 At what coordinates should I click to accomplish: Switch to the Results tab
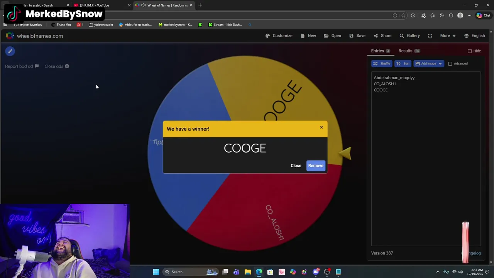pyautogui.click(x=409, y=51)
